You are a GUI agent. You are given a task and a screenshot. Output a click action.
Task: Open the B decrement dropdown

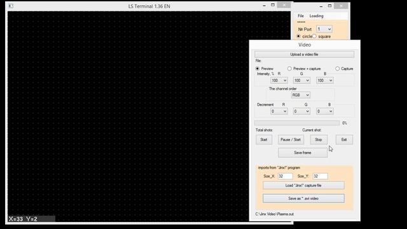pyautogui.click(x=324, y=111)
